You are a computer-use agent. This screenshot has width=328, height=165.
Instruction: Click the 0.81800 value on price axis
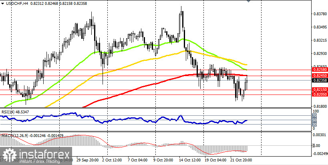coord(320,106)
